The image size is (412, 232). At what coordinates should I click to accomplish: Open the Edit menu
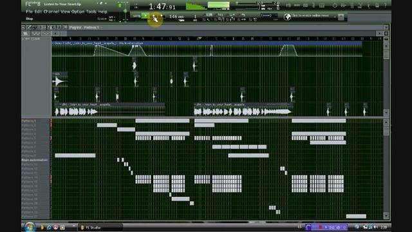38,12
